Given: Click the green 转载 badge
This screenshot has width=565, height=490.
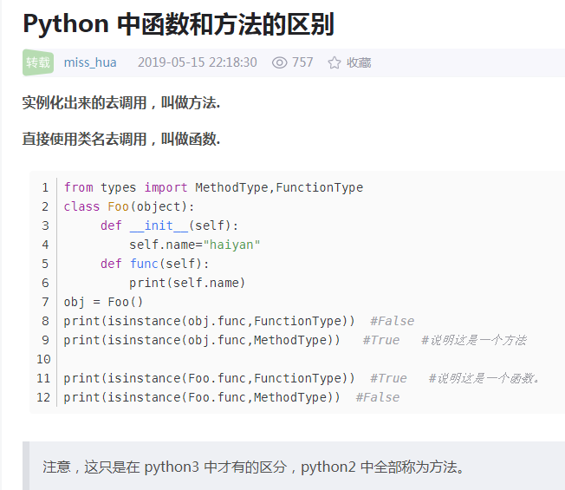Looking at the screenshot, I should click(x=38, y=62).
